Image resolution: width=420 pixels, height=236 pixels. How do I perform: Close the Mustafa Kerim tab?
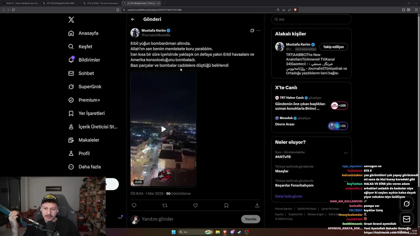(158, 3)
